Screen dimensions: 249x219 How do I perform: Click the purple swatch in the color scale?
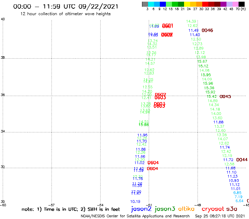(x=223, y=4)
